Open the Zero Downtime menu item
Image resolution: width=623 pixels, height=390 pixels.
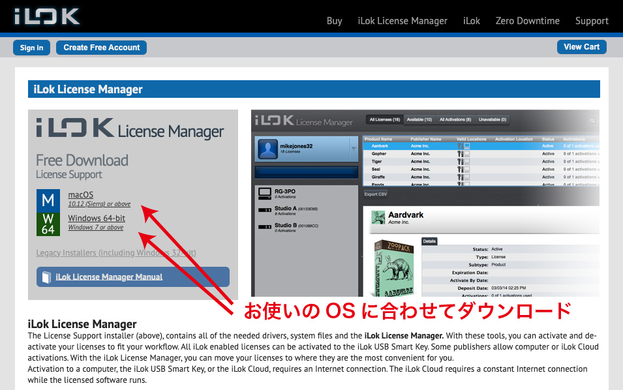point(527,21)
